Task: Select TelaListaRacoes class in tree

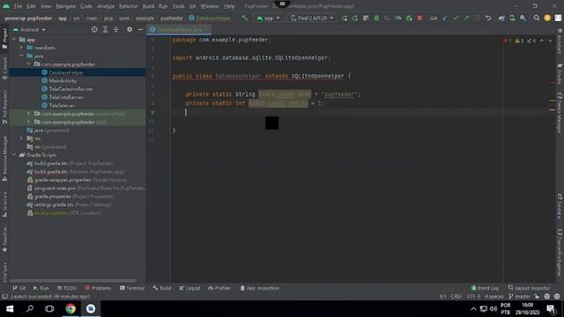Action: pyautogui.click(x=66, y=98)
